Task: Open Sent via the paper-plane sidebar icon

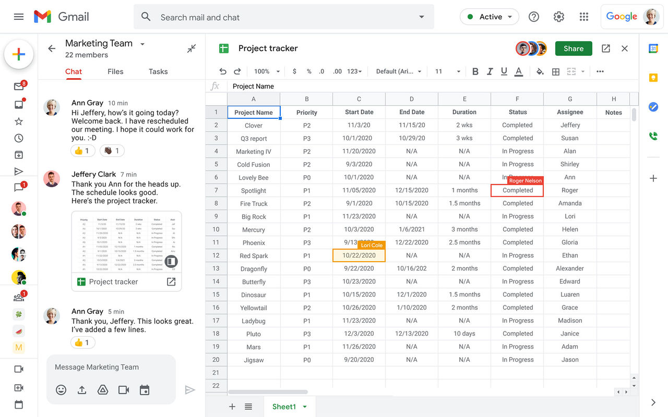Action: coord(19,171)
